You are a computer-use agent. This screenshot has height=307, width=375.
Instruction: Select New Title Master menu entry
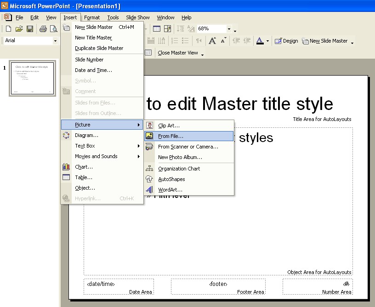(102, 38)
